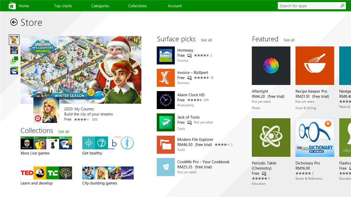Go to the Home menu
The width and height of the screenshot is (351, 197).
click(x=24, y=6)
